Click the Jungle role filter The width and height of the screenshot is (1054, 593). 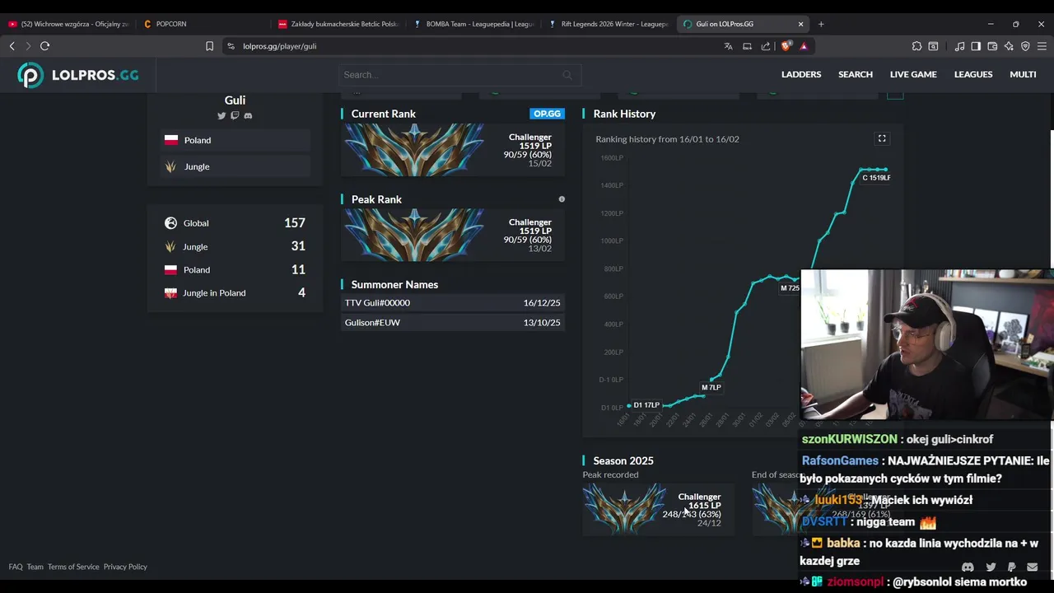pos(235,166)
